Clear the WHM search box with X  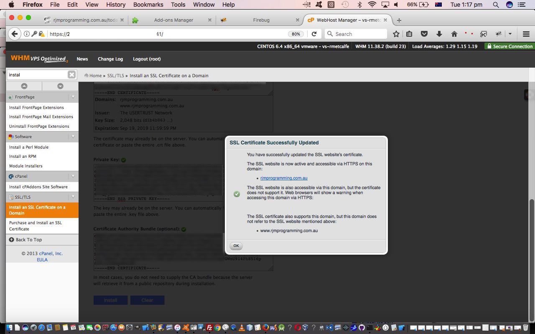[71, 75]
